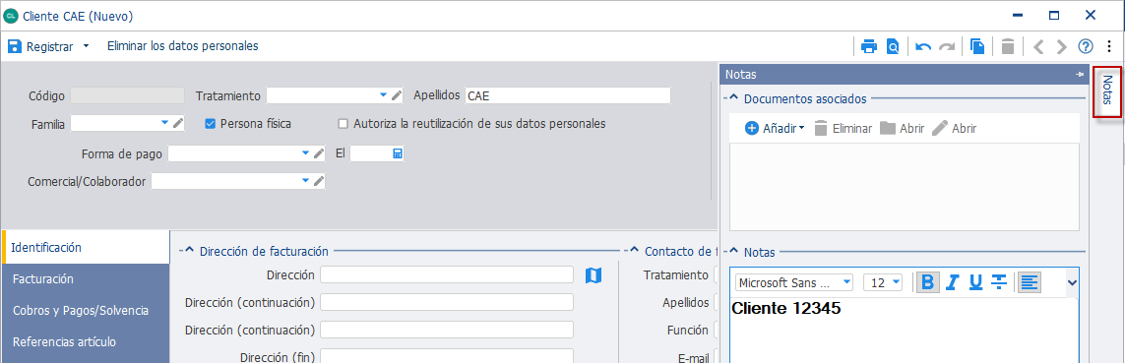1125x363 pixels.
Task: Open the font size 12 dropdown
Action: pos(896,282)
